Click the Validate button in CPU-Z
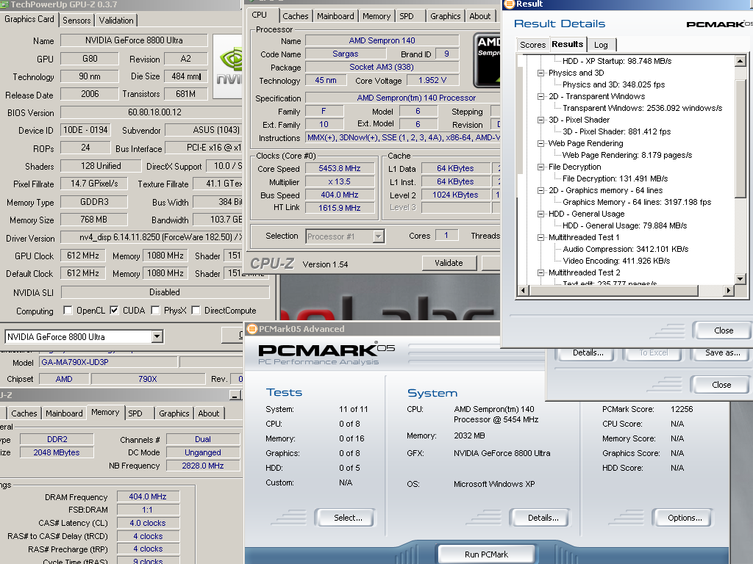The height and width of the screenshot is (564, 753). pyautogui.click(x=449, y=263)
